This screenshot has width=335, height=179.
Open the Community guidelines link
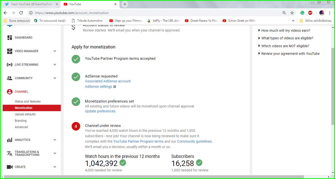tap(194, 142)
